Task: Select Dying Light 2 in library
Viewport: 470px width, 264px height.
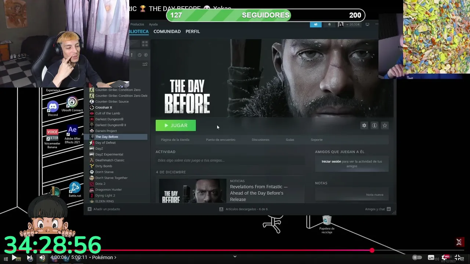Action: click(x=105, y=195)
